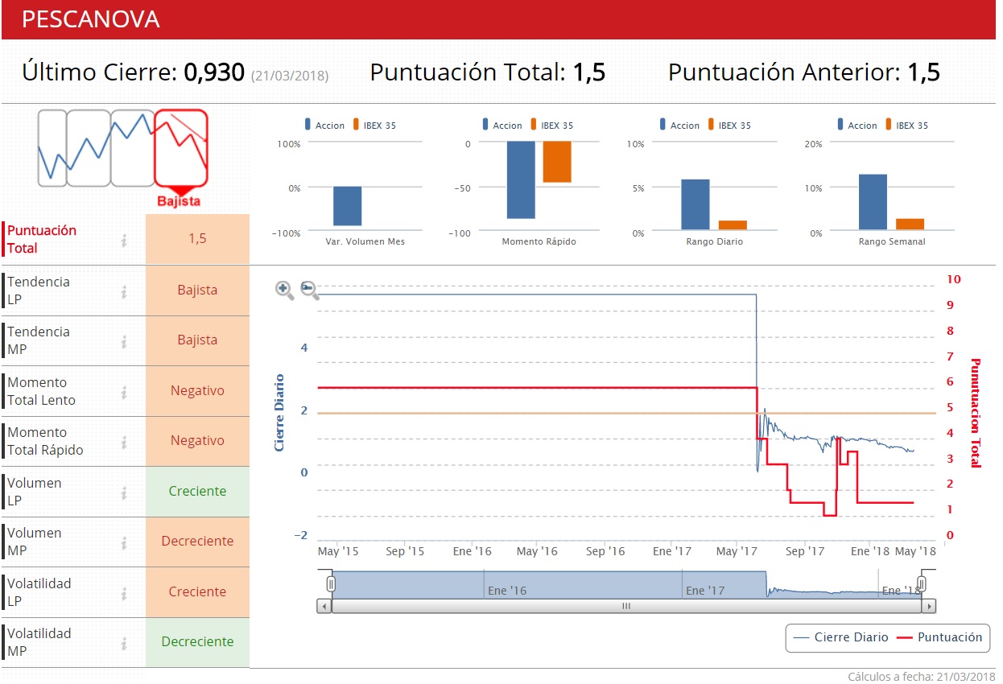Click the Punutuacion Total right axis title
The image size is (1003, 684).
click(x=975, y=413)
